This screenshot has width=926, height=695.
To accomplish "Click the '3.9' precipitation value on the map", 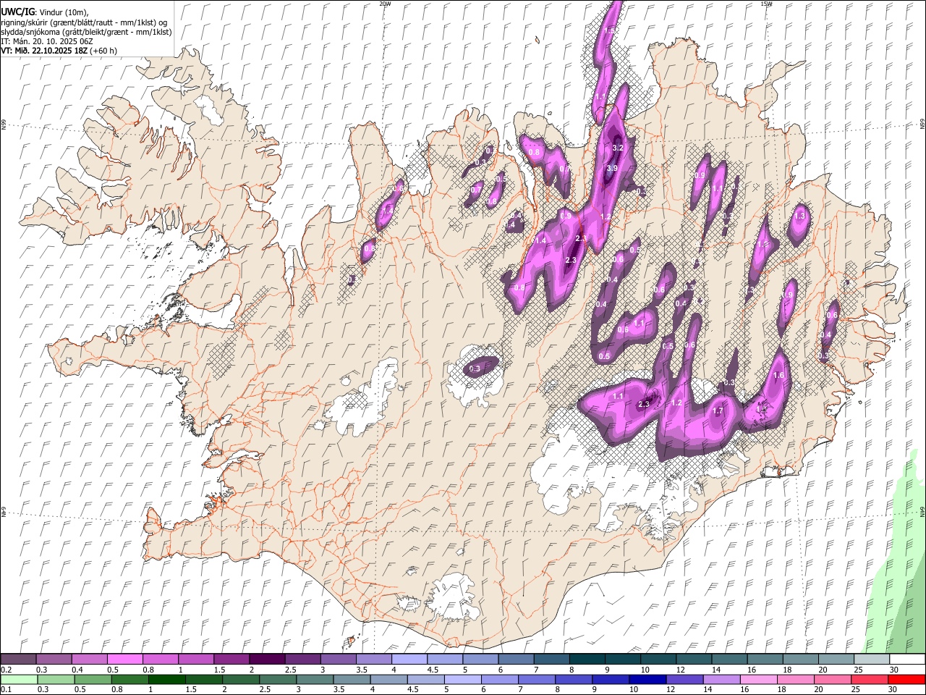I will point(611,168).
